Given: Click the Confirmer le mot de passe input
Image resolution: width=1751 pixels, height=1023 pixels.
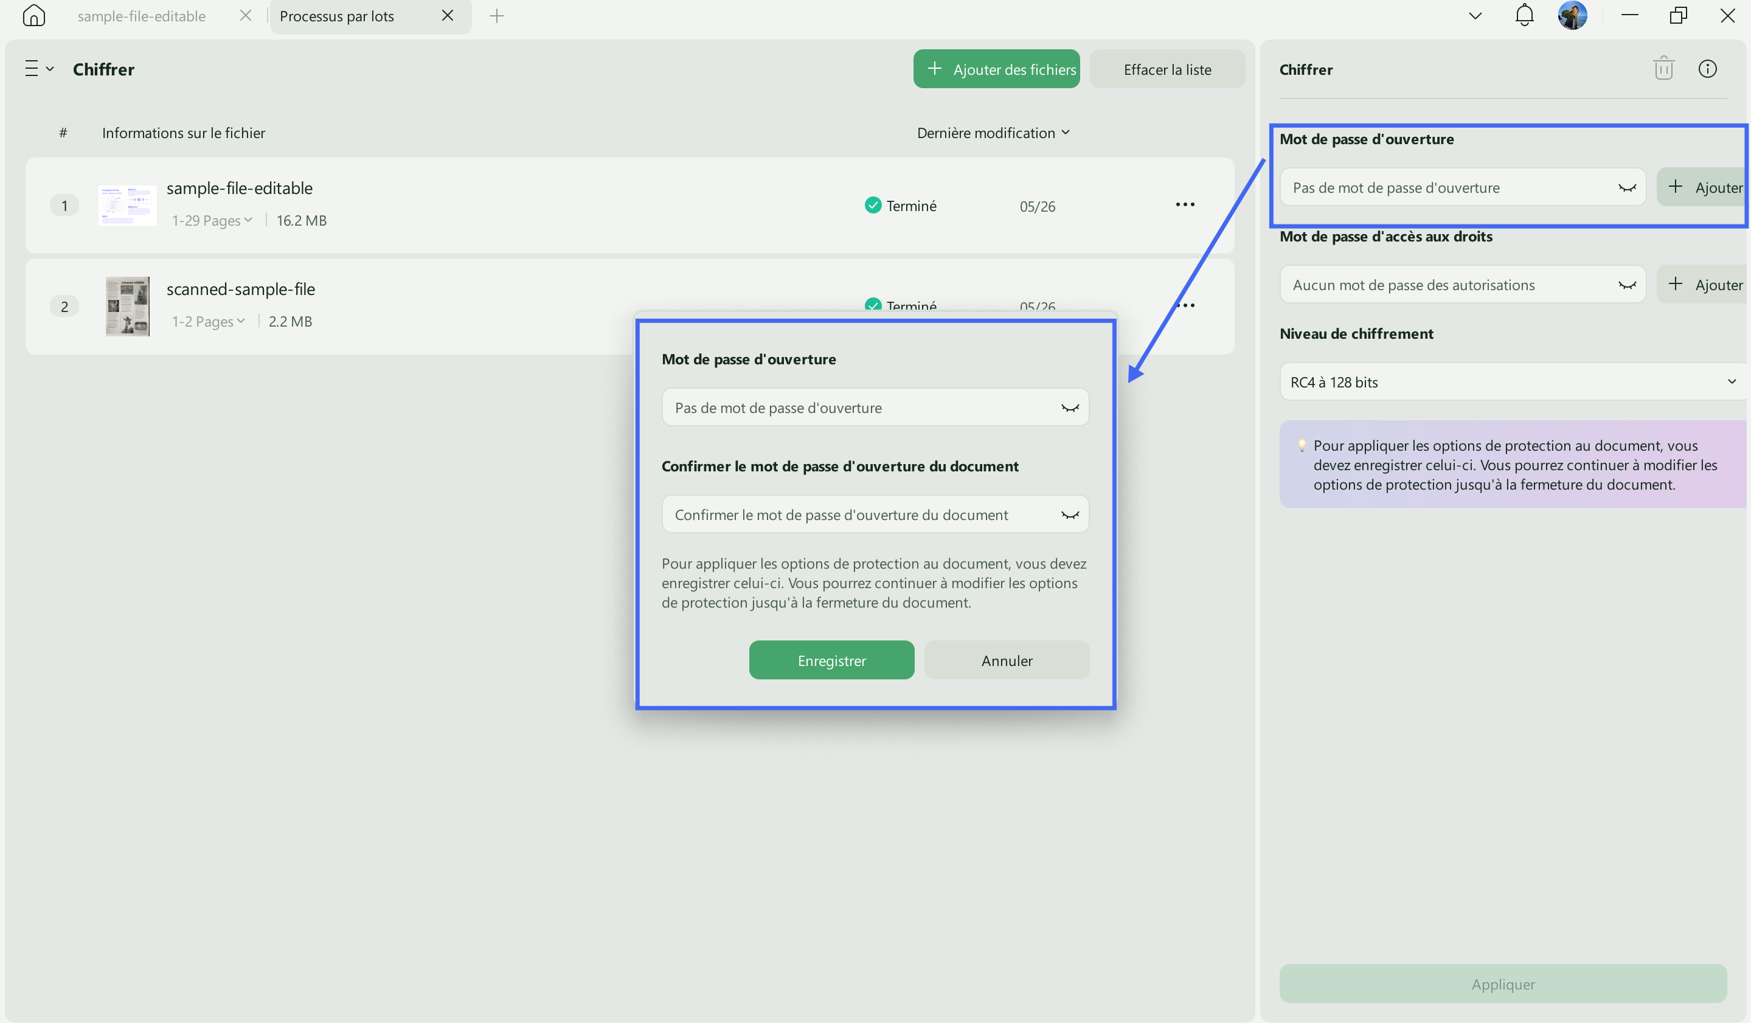Looking at the screenshot, I should click(x=876, y=515).
